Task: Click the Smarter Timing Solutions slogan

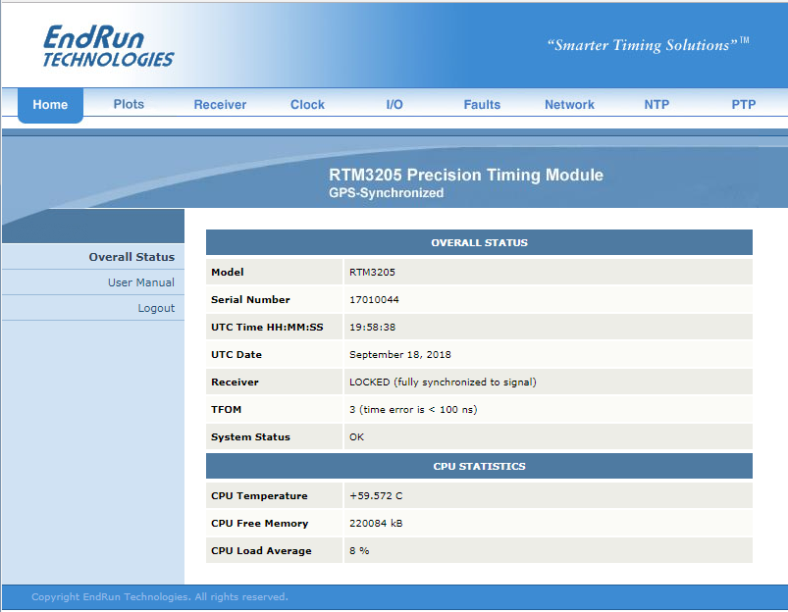Action: pos(648,45)
